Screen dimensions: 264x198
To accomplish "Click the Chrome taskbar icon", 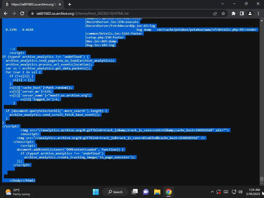I will pyautogui.click(x=169, y=192).
